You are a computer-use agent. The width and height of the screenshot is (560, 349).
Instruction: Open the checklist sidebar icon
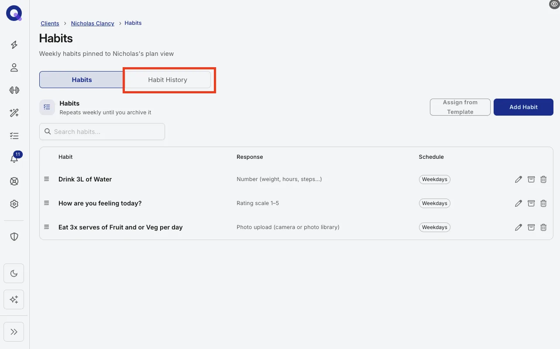[x=14, y=136]
